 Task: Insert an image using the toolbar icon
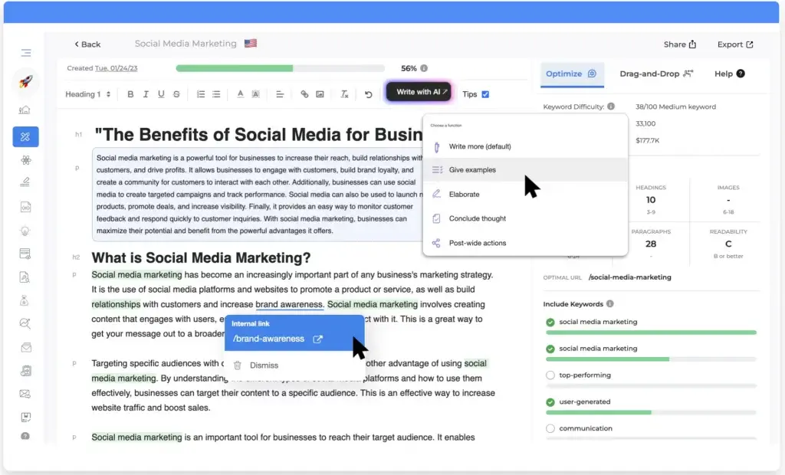tap(319, 93)
